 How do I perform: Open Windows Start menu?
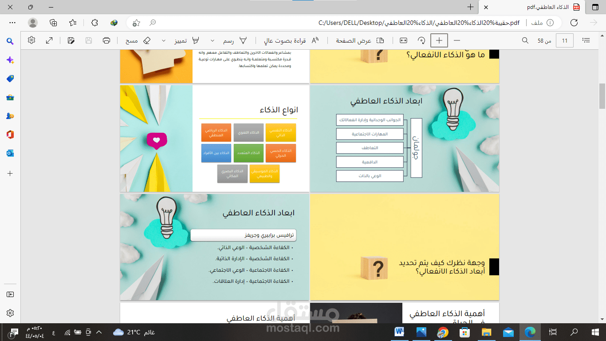point(595,332)
